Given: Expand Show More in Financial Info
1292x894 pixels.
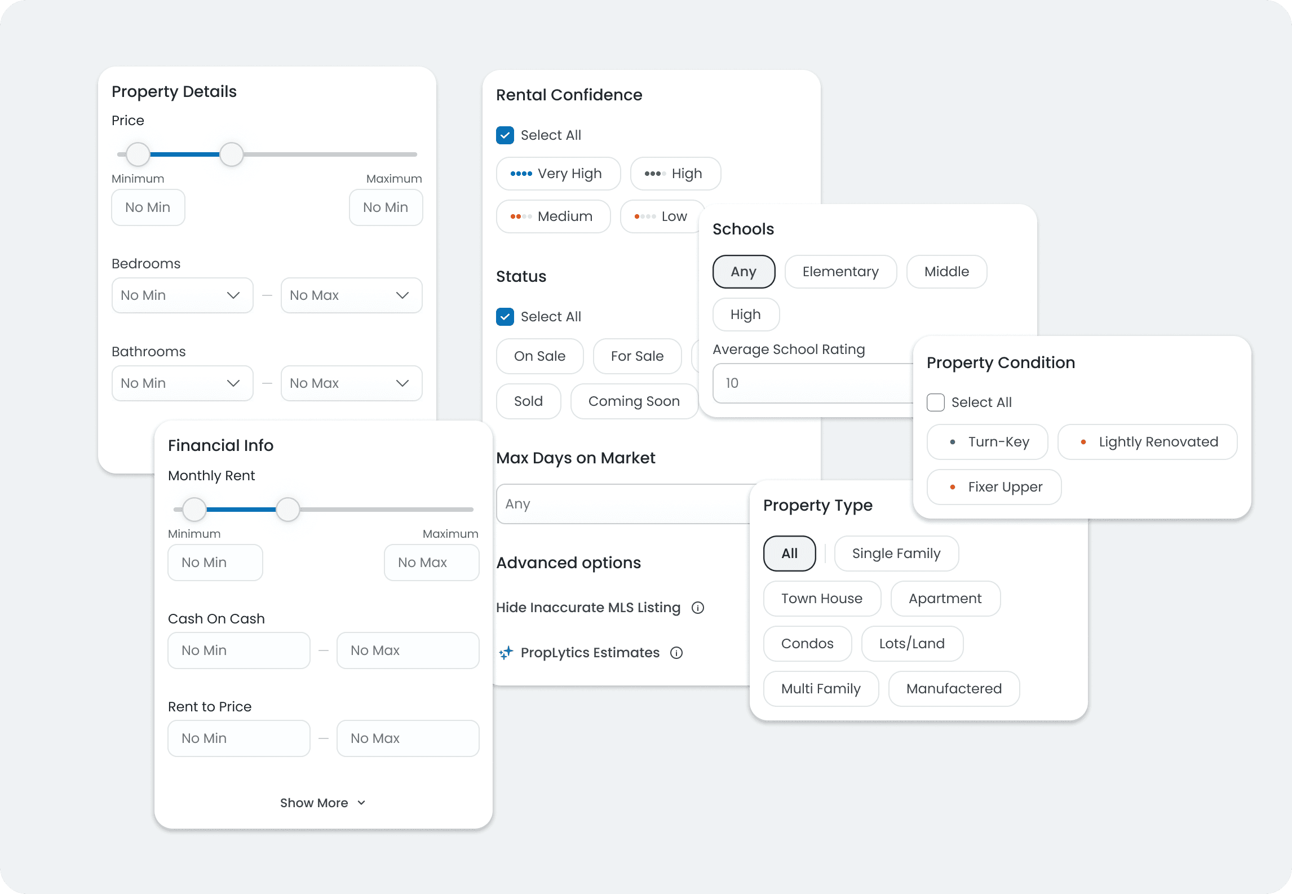Looking at the screenshot, I should coord(323,803).
